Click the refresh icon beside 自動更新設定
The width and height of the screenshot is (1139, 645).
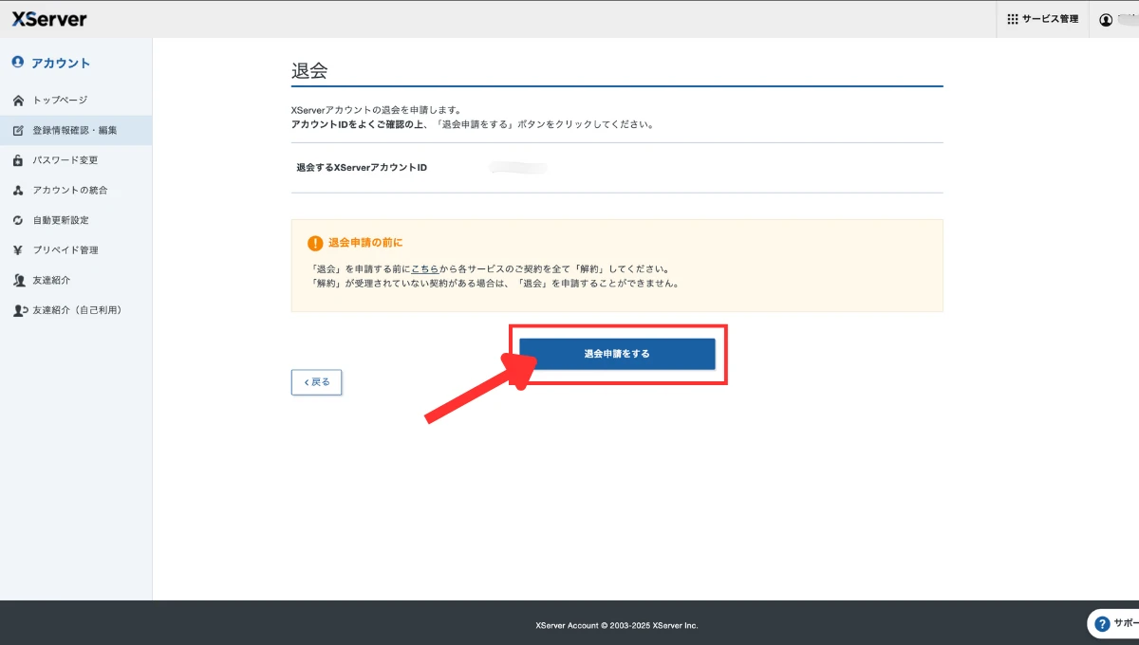coord(18,220)
